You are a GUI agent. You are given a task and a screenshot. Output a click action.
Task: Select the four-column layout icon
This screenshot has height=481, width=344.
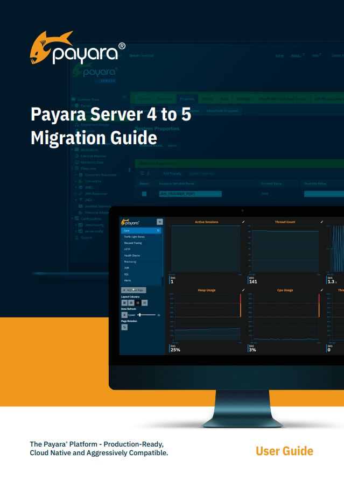tap(144, 303)
